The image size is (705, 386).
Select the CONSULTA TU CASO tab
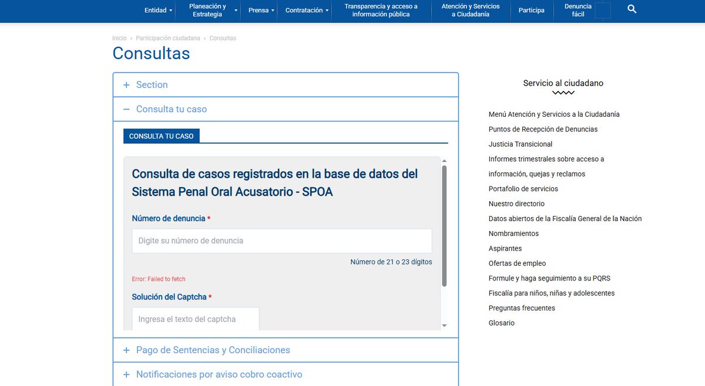coord(162,136)
